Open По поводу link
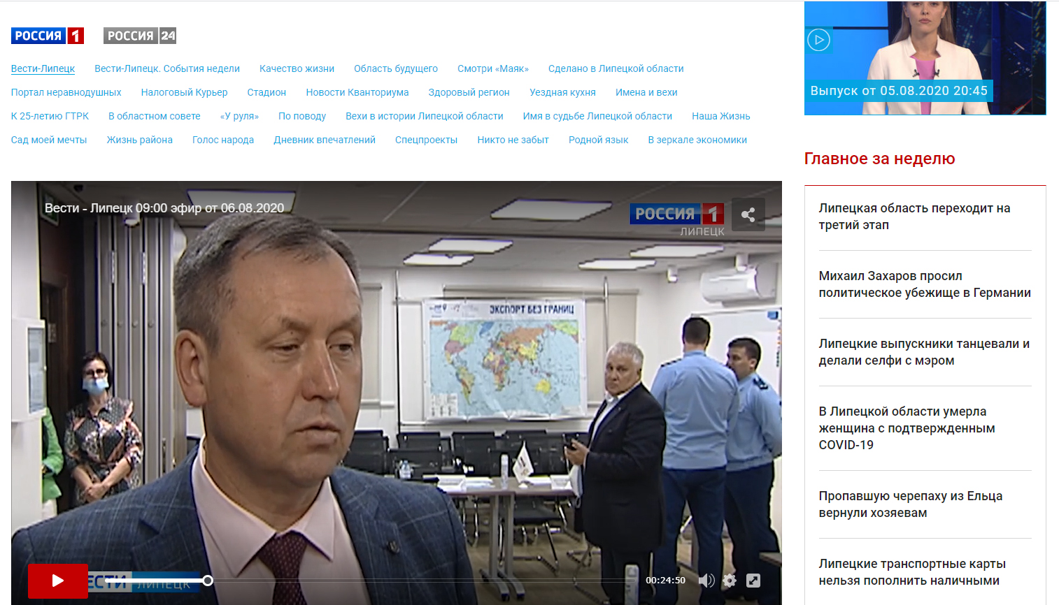The height and width of the screenshot is (605, 1059). 302,116
